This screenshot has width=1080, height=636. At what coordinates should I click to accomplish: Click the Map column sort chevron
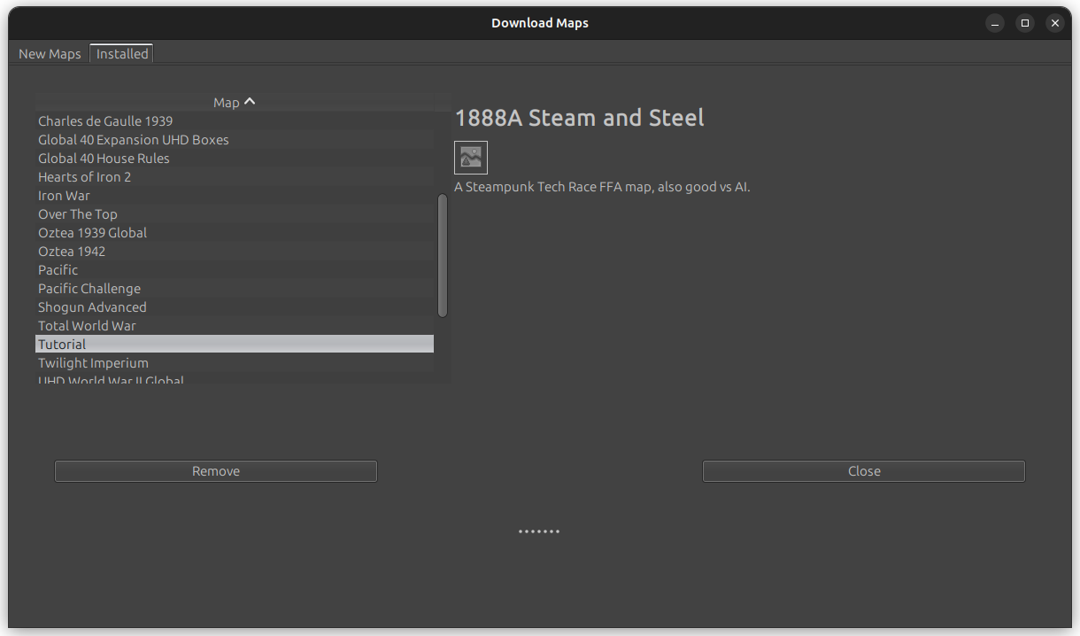[x=250, y=100]
